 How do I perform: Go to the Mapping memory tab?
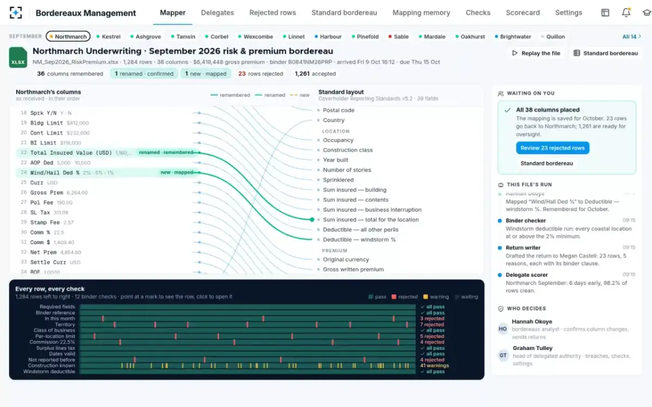pyautogui.click(x=421, y=12)
